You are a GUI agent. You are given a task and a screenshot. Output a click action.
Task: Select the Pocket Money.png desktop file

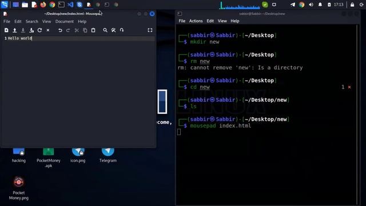19,188
